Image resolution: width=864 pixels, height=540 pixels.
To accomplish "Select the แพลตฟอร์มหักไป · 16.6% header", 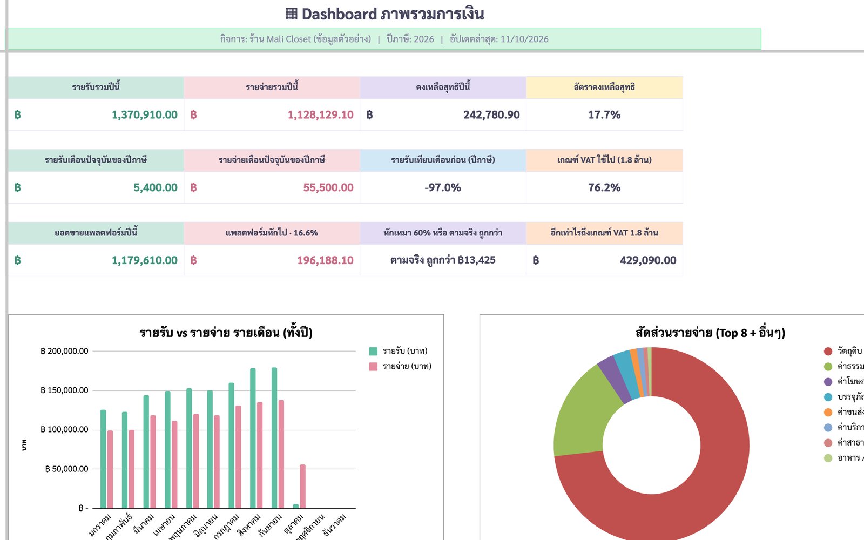I will coord(272,233).
